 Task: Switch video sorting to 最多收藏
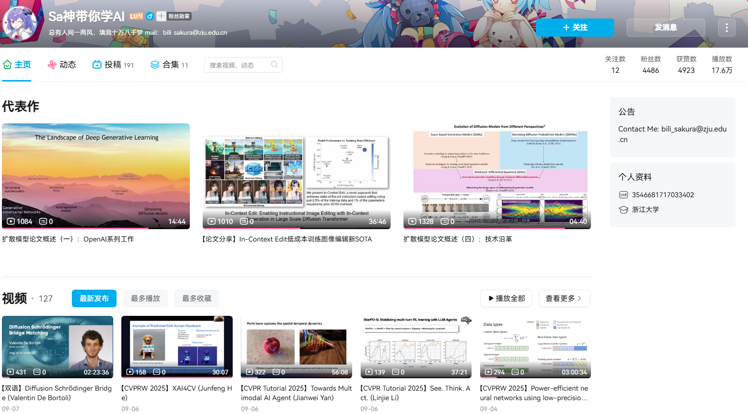[x=197, y=299]
